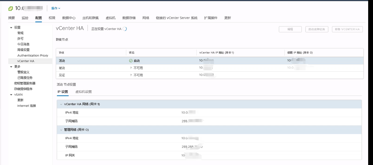373x165 pixels.
Task: Click the vCenter HA setup progress spinner
Action: (125, 29)
